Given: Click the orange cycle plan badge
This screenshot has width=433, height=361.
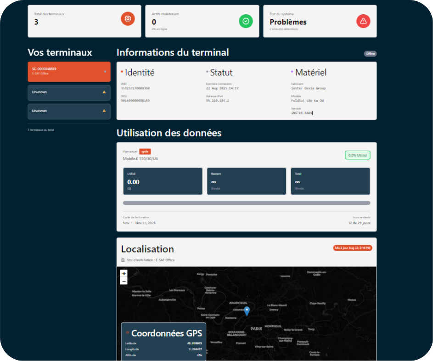Looking at the screenshot, I should 145,152.
